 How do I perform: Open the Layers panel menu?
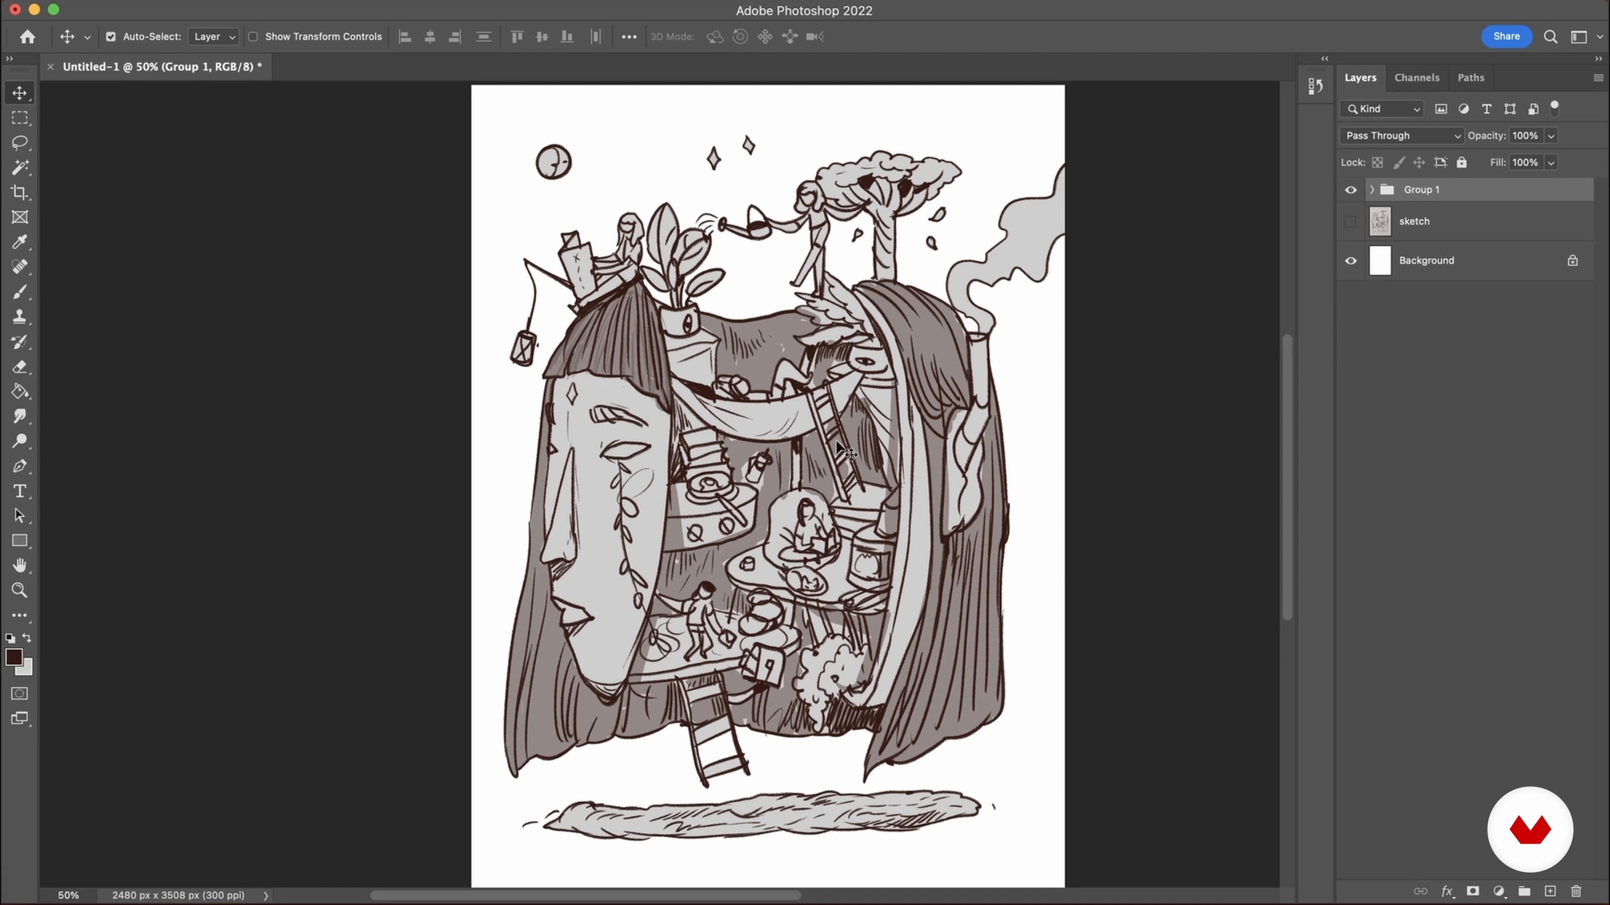tap(1598, 78)
